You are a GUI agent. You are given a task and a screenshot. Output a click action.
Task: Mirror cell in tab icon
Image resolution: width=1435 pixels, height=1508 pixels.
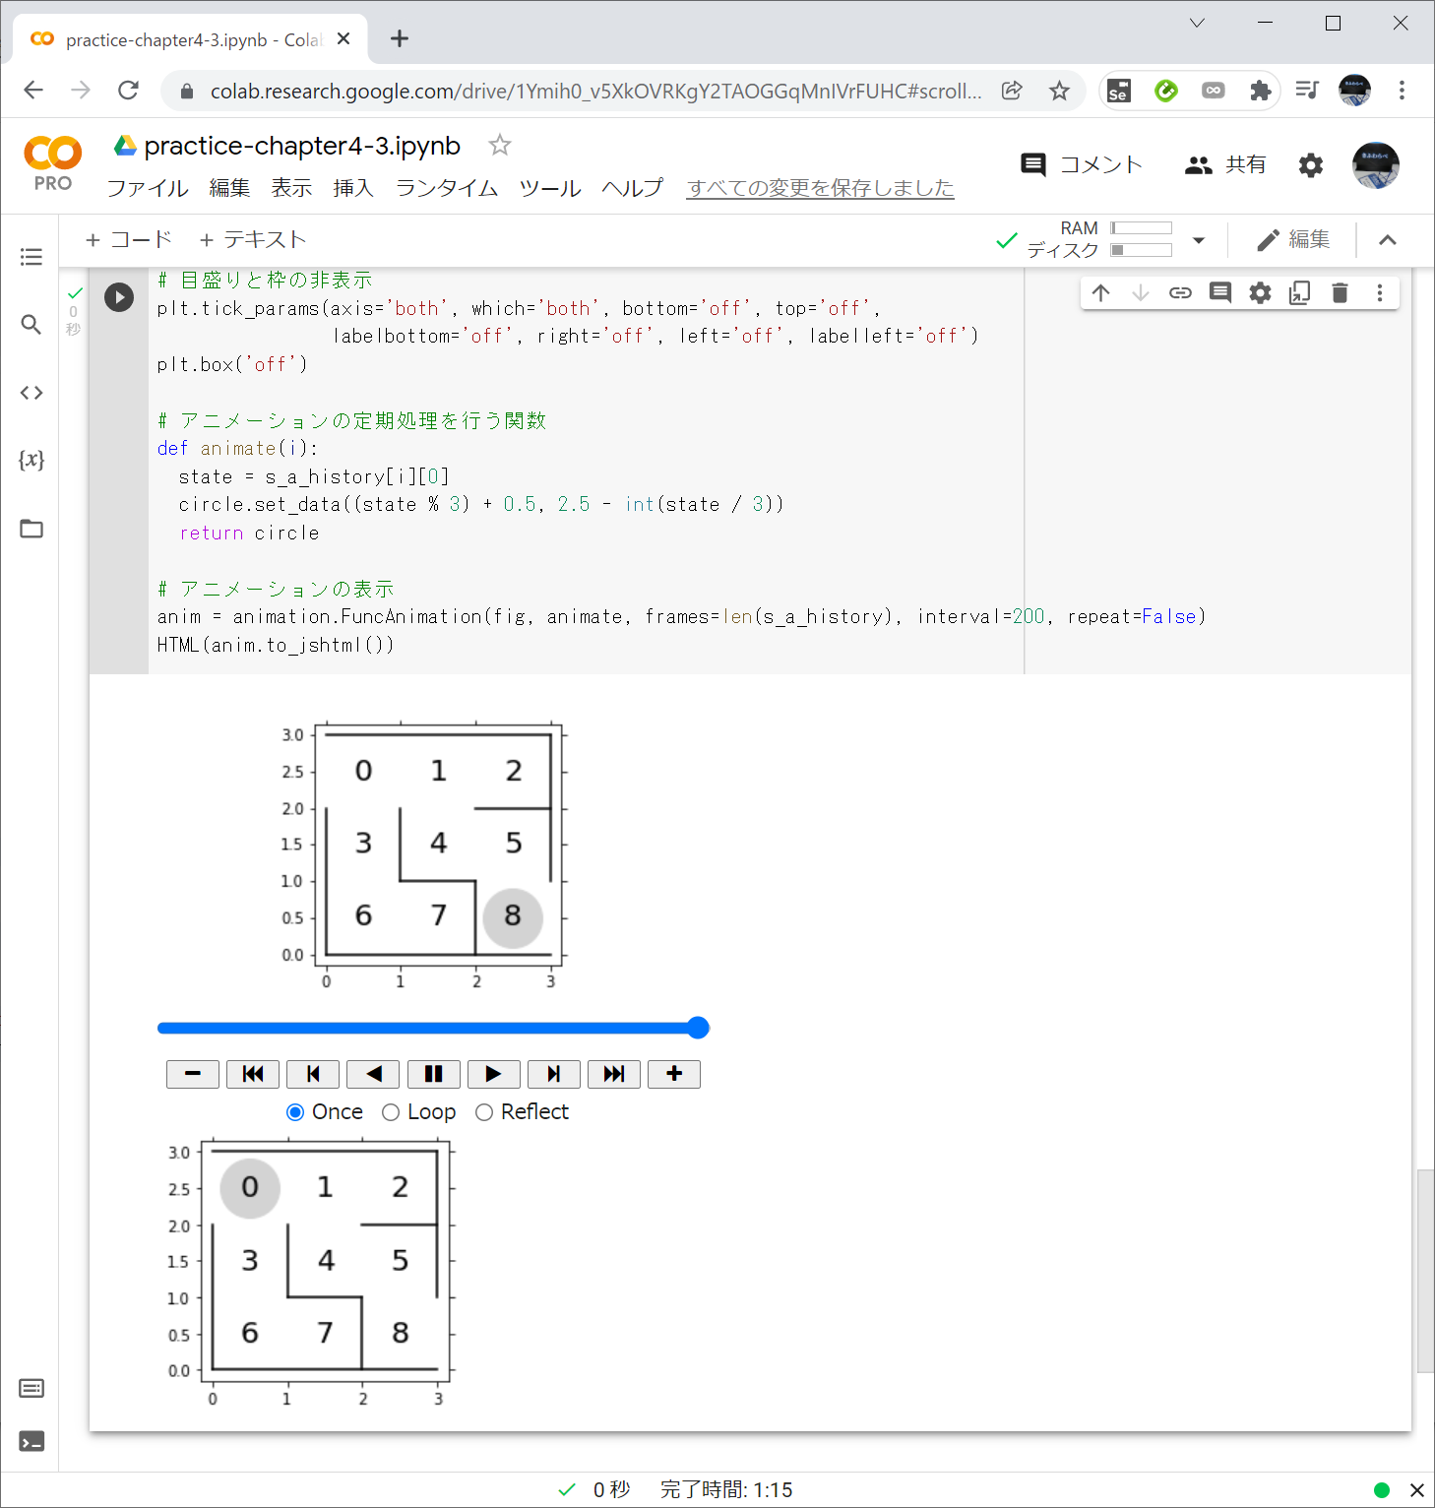tap(1300, 292)
